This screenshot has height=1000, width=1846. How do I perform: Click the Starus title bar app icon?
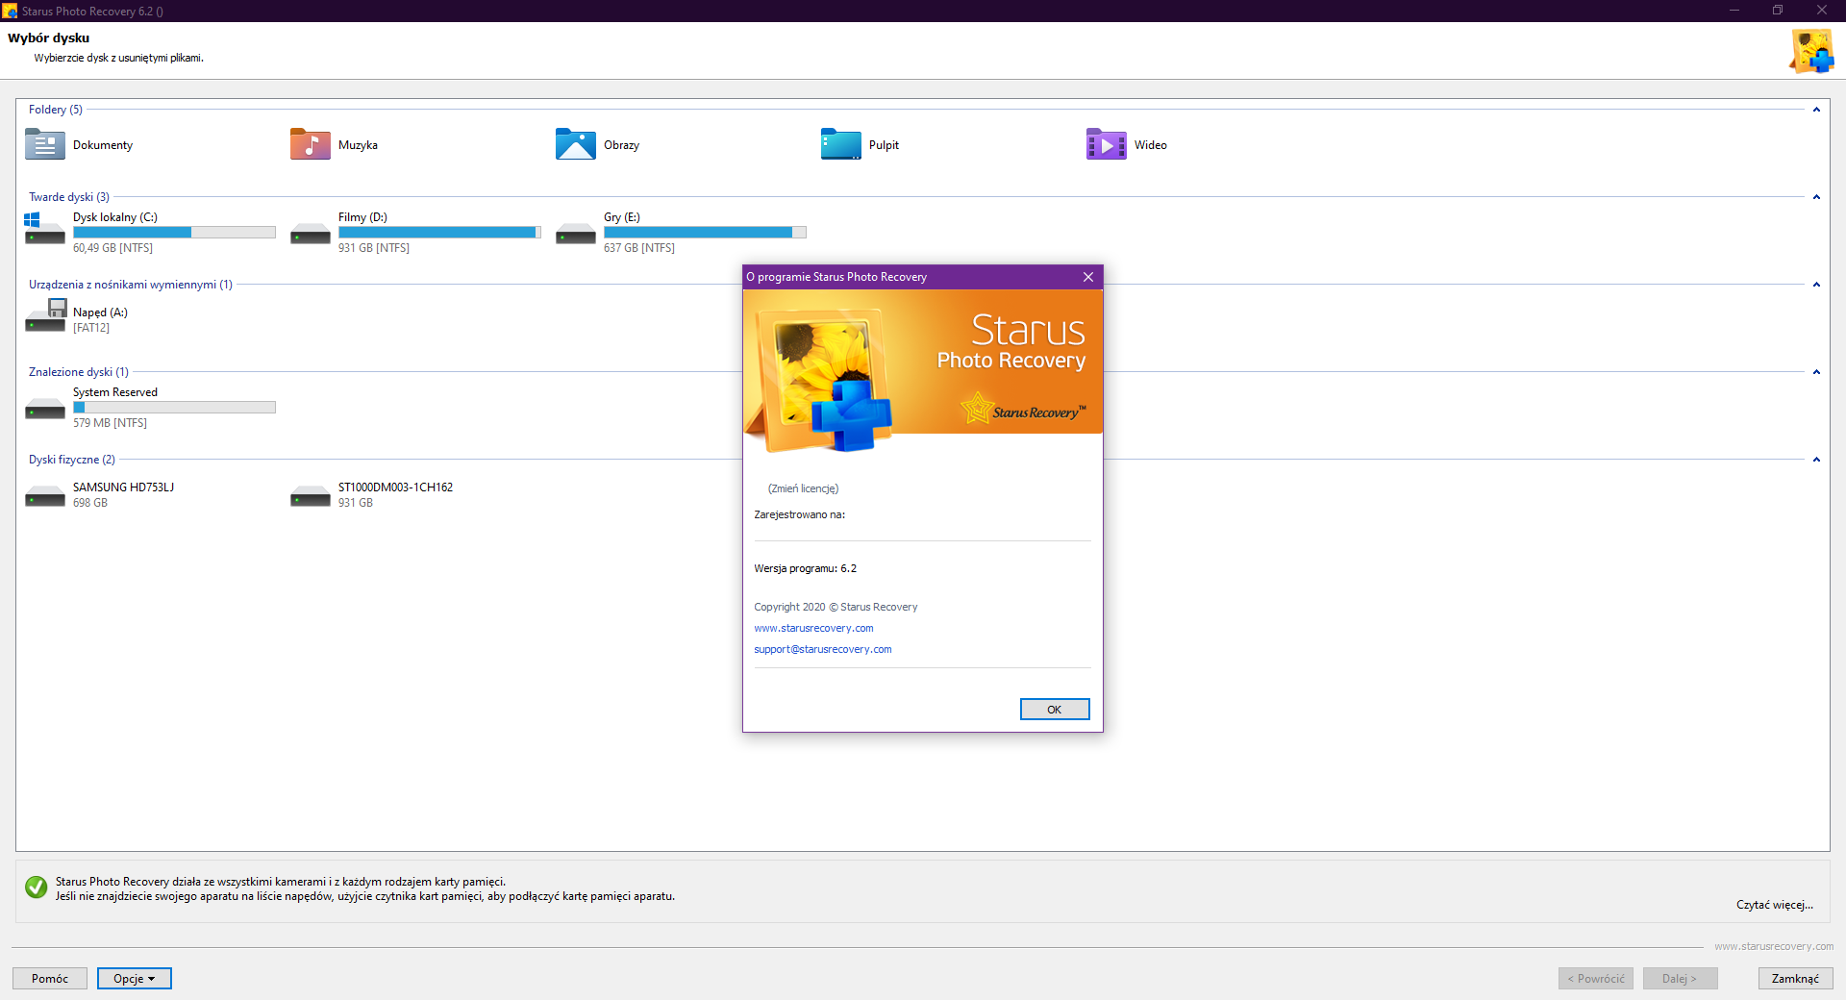[x=10, y=11]
